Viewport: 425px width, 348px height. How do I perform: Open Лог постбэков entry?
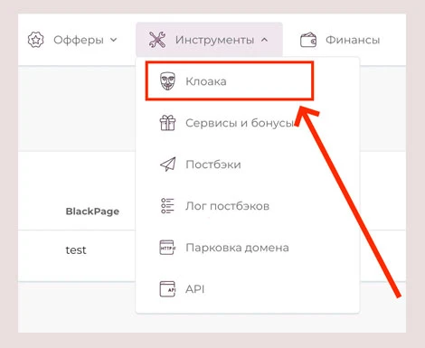tap(227, 206)
